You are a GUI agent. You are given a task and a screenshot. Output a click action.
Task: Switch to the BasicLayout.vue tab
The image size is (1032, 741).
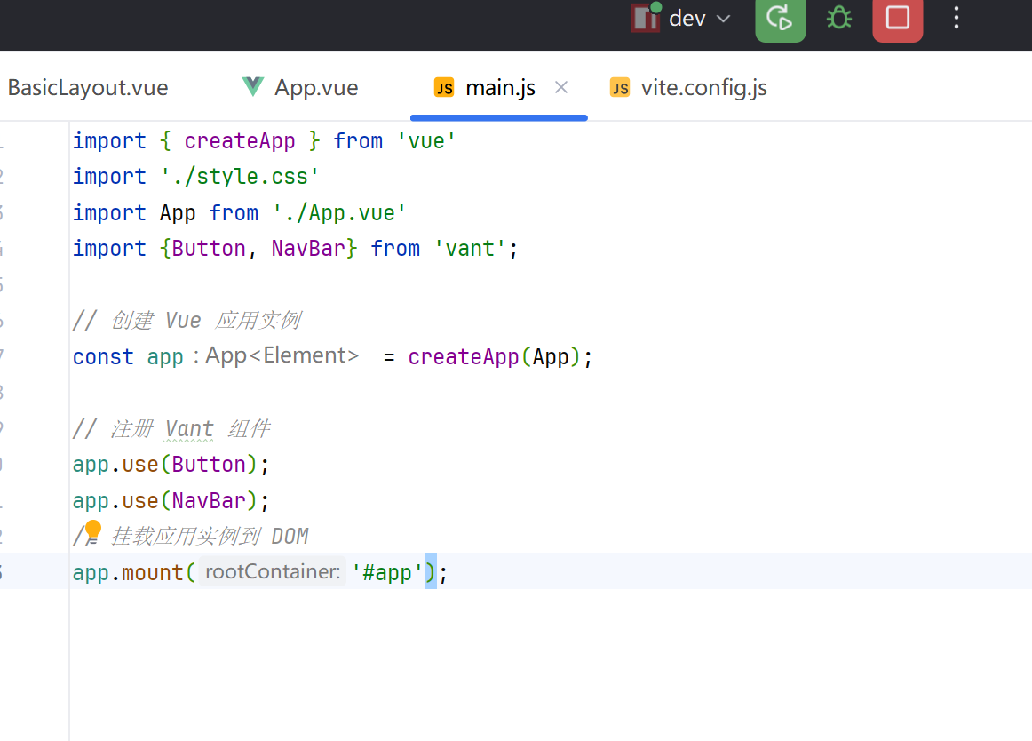[87, 88]
